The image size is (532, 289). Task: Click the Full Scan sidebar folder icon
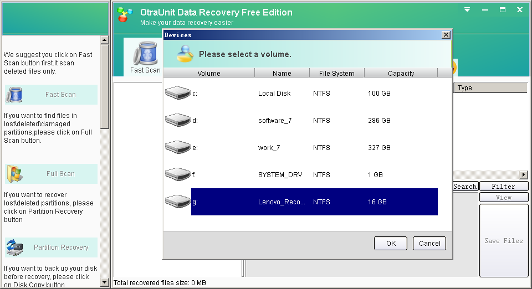click(x=14, y=174)
